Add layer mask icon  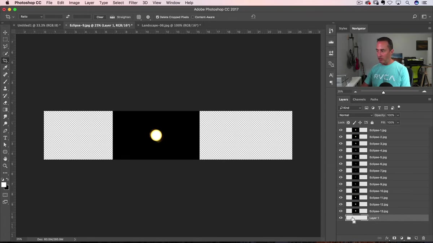[394, 238]
